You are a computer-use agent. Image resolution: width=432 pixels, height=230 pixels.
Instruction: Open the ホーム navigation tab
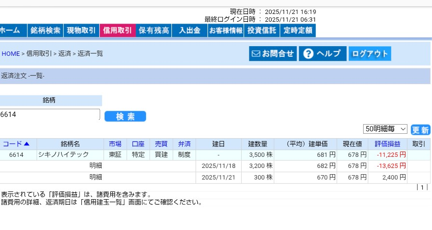click(12, 30)
